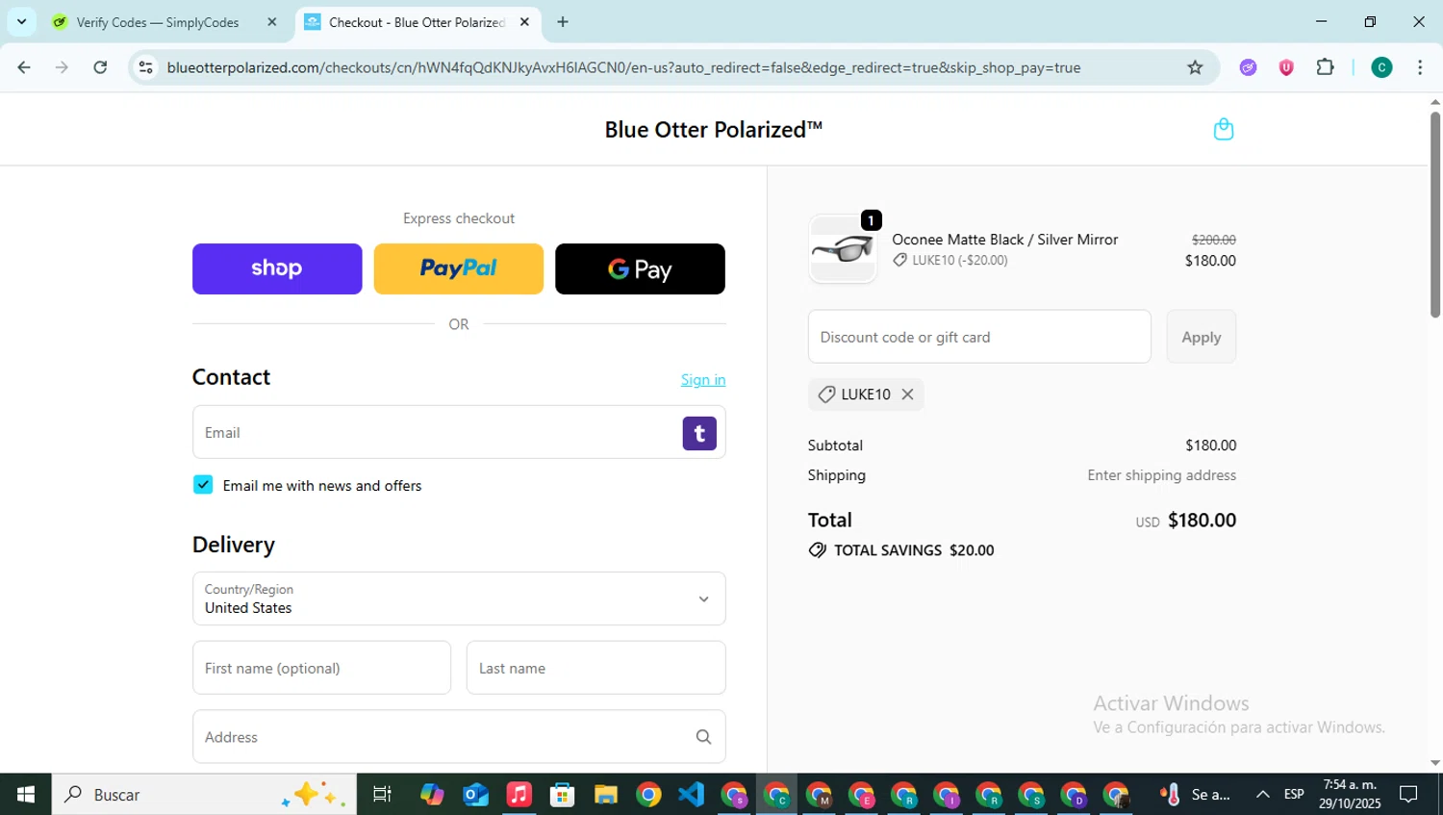1443x815 pixels.
Task: Switch to Chrome profile E taskbar window
Action: coord(862,795)
